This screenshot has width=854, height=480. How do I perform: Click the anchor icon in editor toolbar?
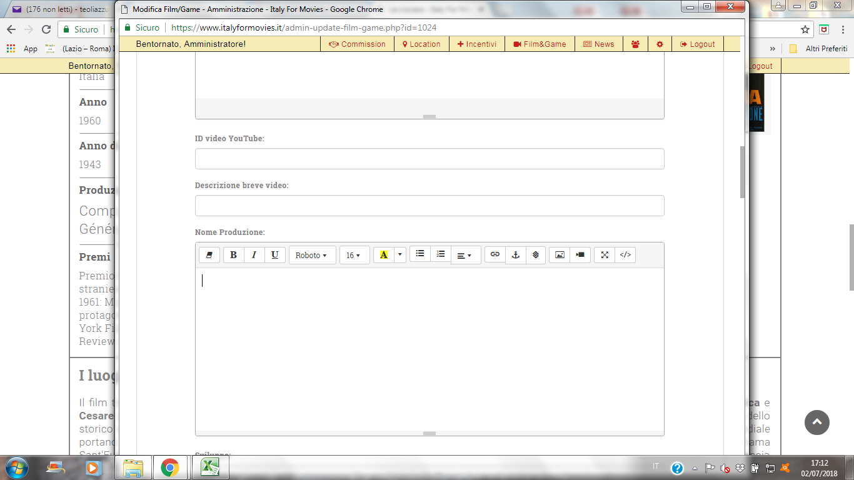coord(516,255)
